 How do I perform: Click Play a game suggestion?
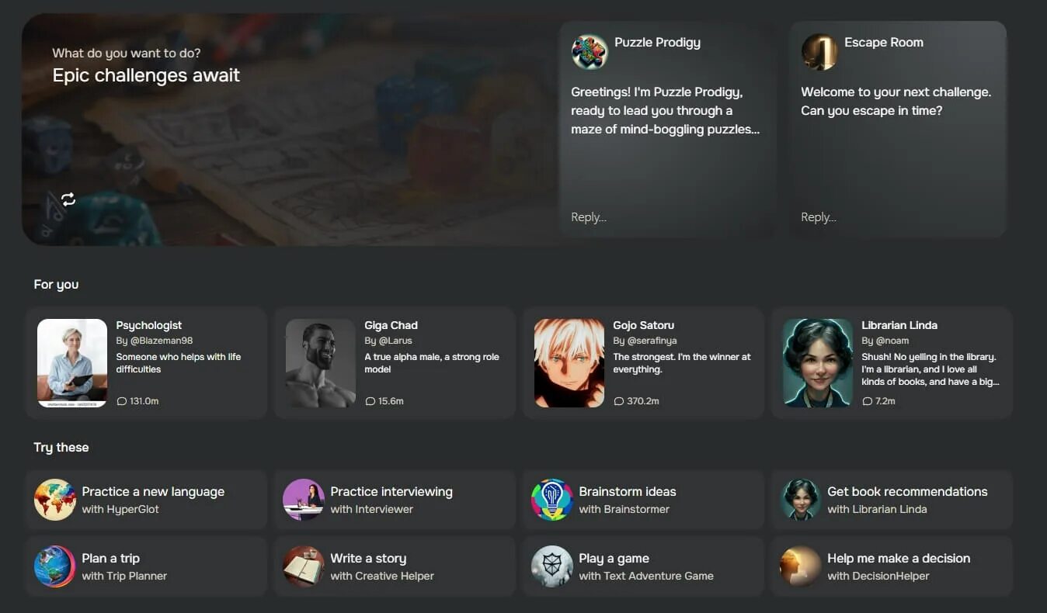643,566
